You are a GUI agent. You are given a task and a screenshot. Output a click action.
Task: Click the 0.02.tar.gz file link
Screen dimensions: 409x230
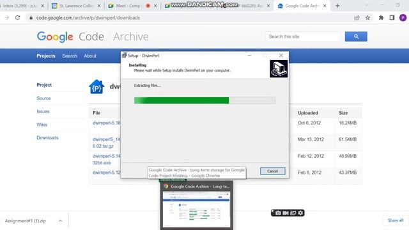click(x=103, y=146)
